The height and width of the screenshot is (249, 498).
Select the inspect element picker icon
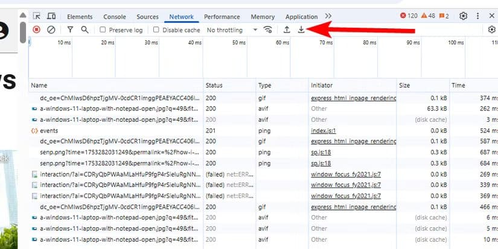point(37,16)
